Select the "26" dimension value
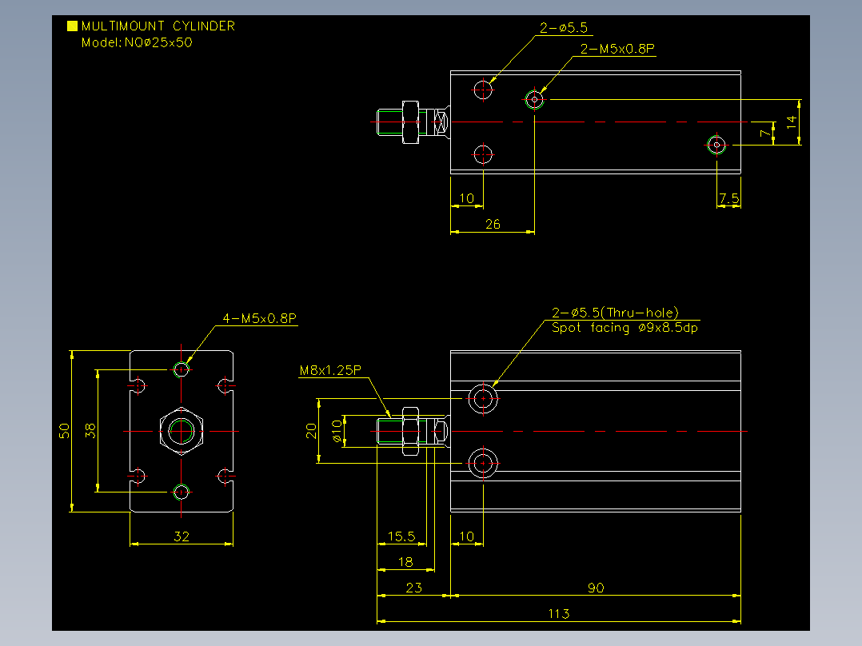 (493, 225)
